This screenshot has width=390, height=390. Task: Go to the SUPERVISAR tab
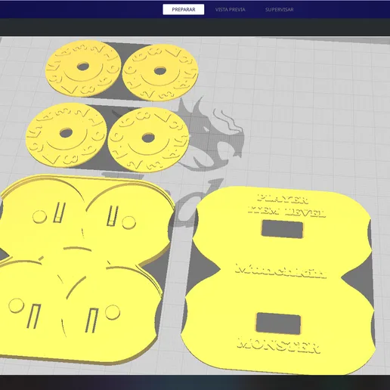(279, 10)
